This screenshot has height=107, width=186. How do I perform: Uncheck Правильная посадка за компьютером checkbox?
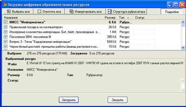pos(5,27)
